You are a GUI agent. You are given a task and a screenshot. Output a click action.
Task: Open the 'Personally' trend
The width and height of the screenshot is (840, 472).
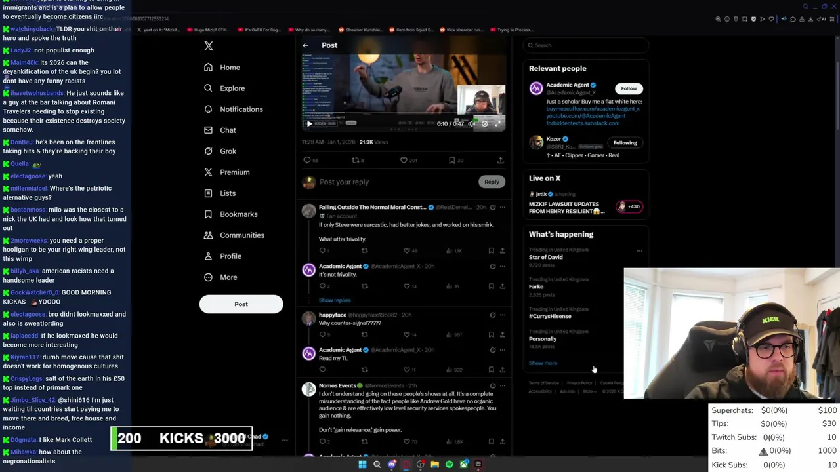(543, 339)
